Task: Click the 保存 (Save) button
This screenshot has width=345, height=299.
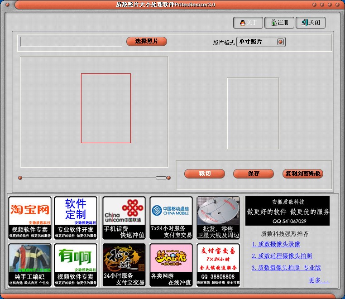Action: (254, 174)
